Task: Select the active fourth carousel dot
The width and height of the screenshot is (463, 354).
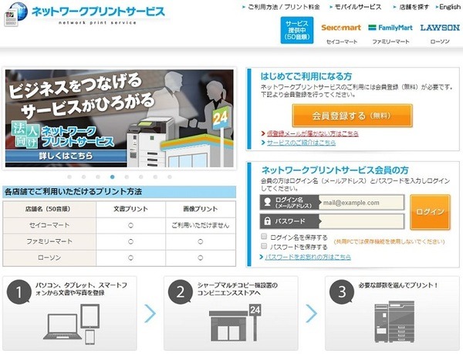Action: tap(112, 177)
